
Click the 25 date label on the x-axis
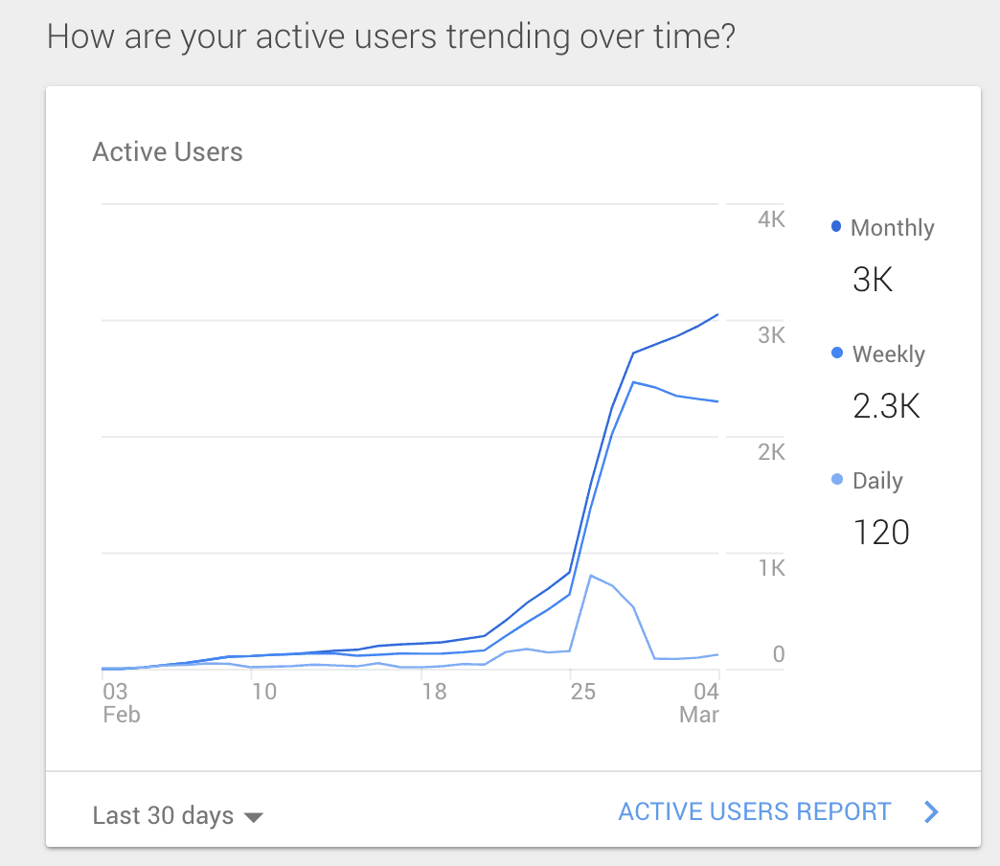[x=583, y=692]
